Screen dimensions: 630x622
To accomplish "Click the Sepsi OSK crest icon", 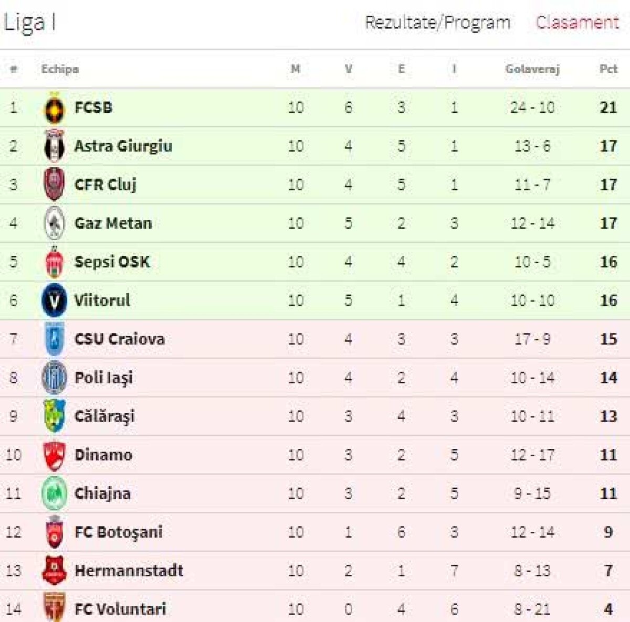I will [x=54, y=261].
